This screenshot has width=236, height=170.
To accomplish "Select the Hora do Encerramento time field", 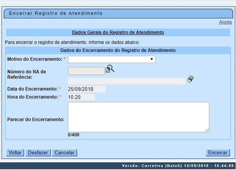I will pos(81,97).
